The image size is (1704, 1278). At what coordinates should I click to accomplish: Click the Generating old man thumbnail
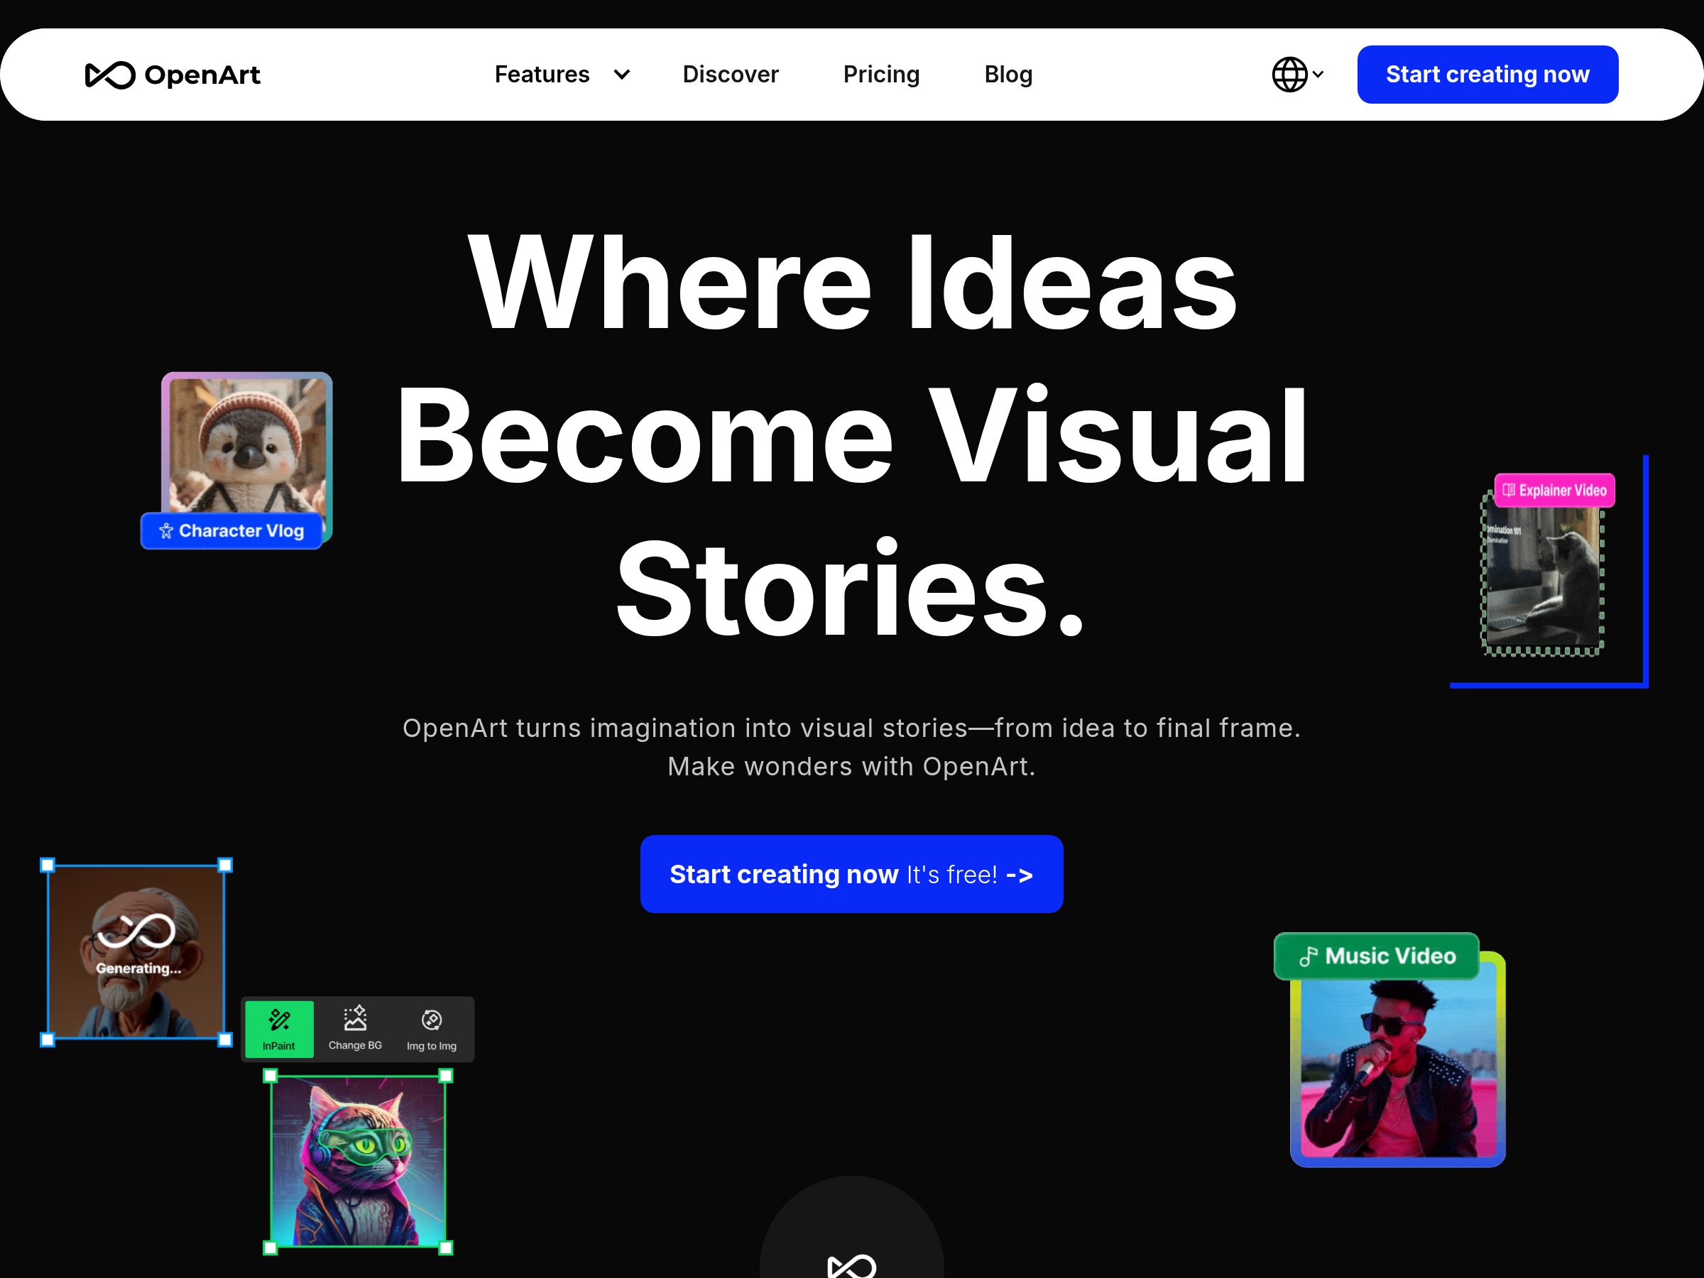pyautogui.click(x=136, y=952)
